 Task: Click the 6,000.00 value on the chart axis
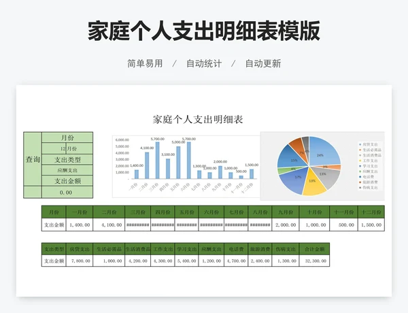[x=122, y=140]
